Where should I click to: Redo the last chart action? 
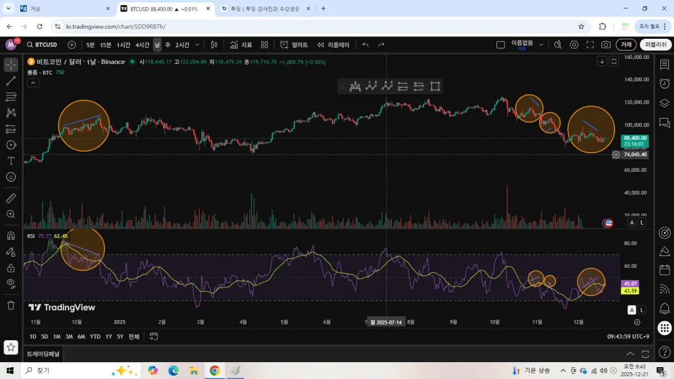pyautogui.click(x=381, y=45)
